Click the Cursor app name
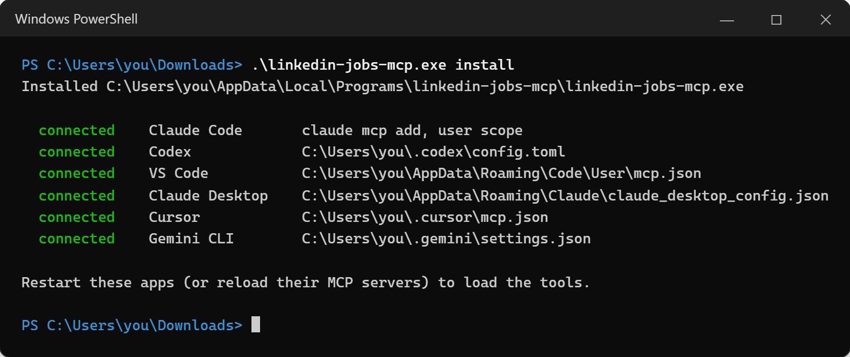Viewport: 850px width, 357px height. [174, 217]
